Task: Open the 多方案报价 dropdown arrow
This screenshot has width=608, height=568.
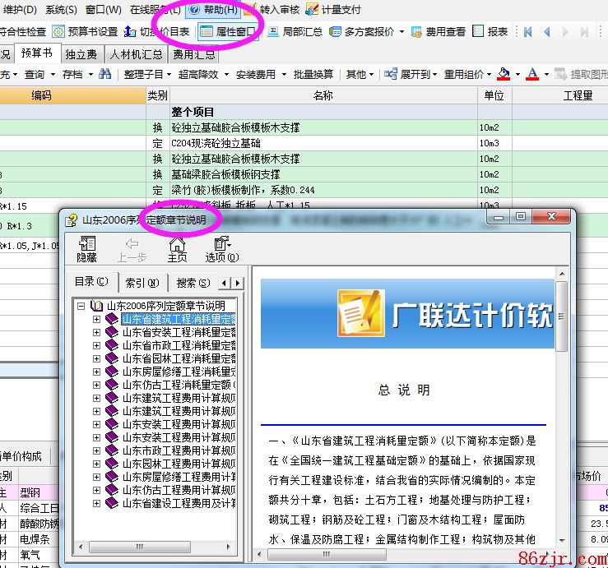Action: [401, 32]
